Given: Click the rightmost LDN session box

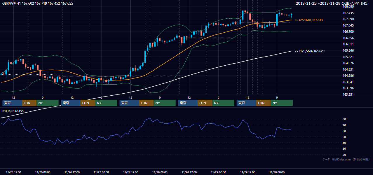Looking at the screenshot, I should point(264,103).
